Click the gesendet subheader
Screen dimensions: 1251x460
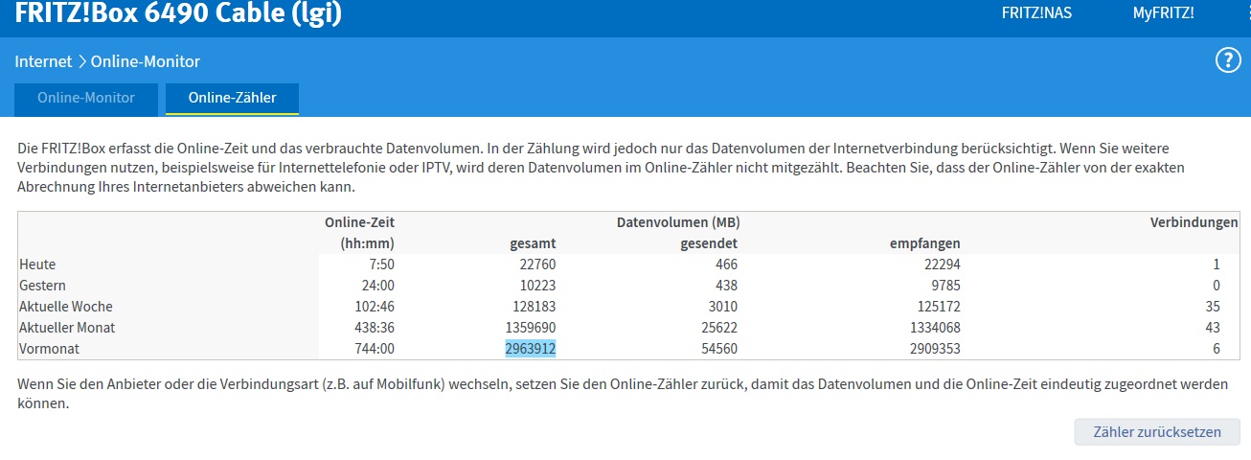pyautogui.click(x=709, y=243)
